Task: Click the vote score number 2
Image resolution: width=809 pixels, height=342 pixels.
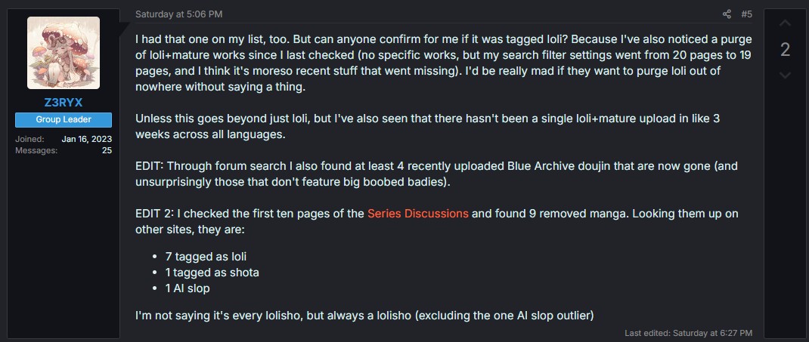Action: tap(785, 50)
